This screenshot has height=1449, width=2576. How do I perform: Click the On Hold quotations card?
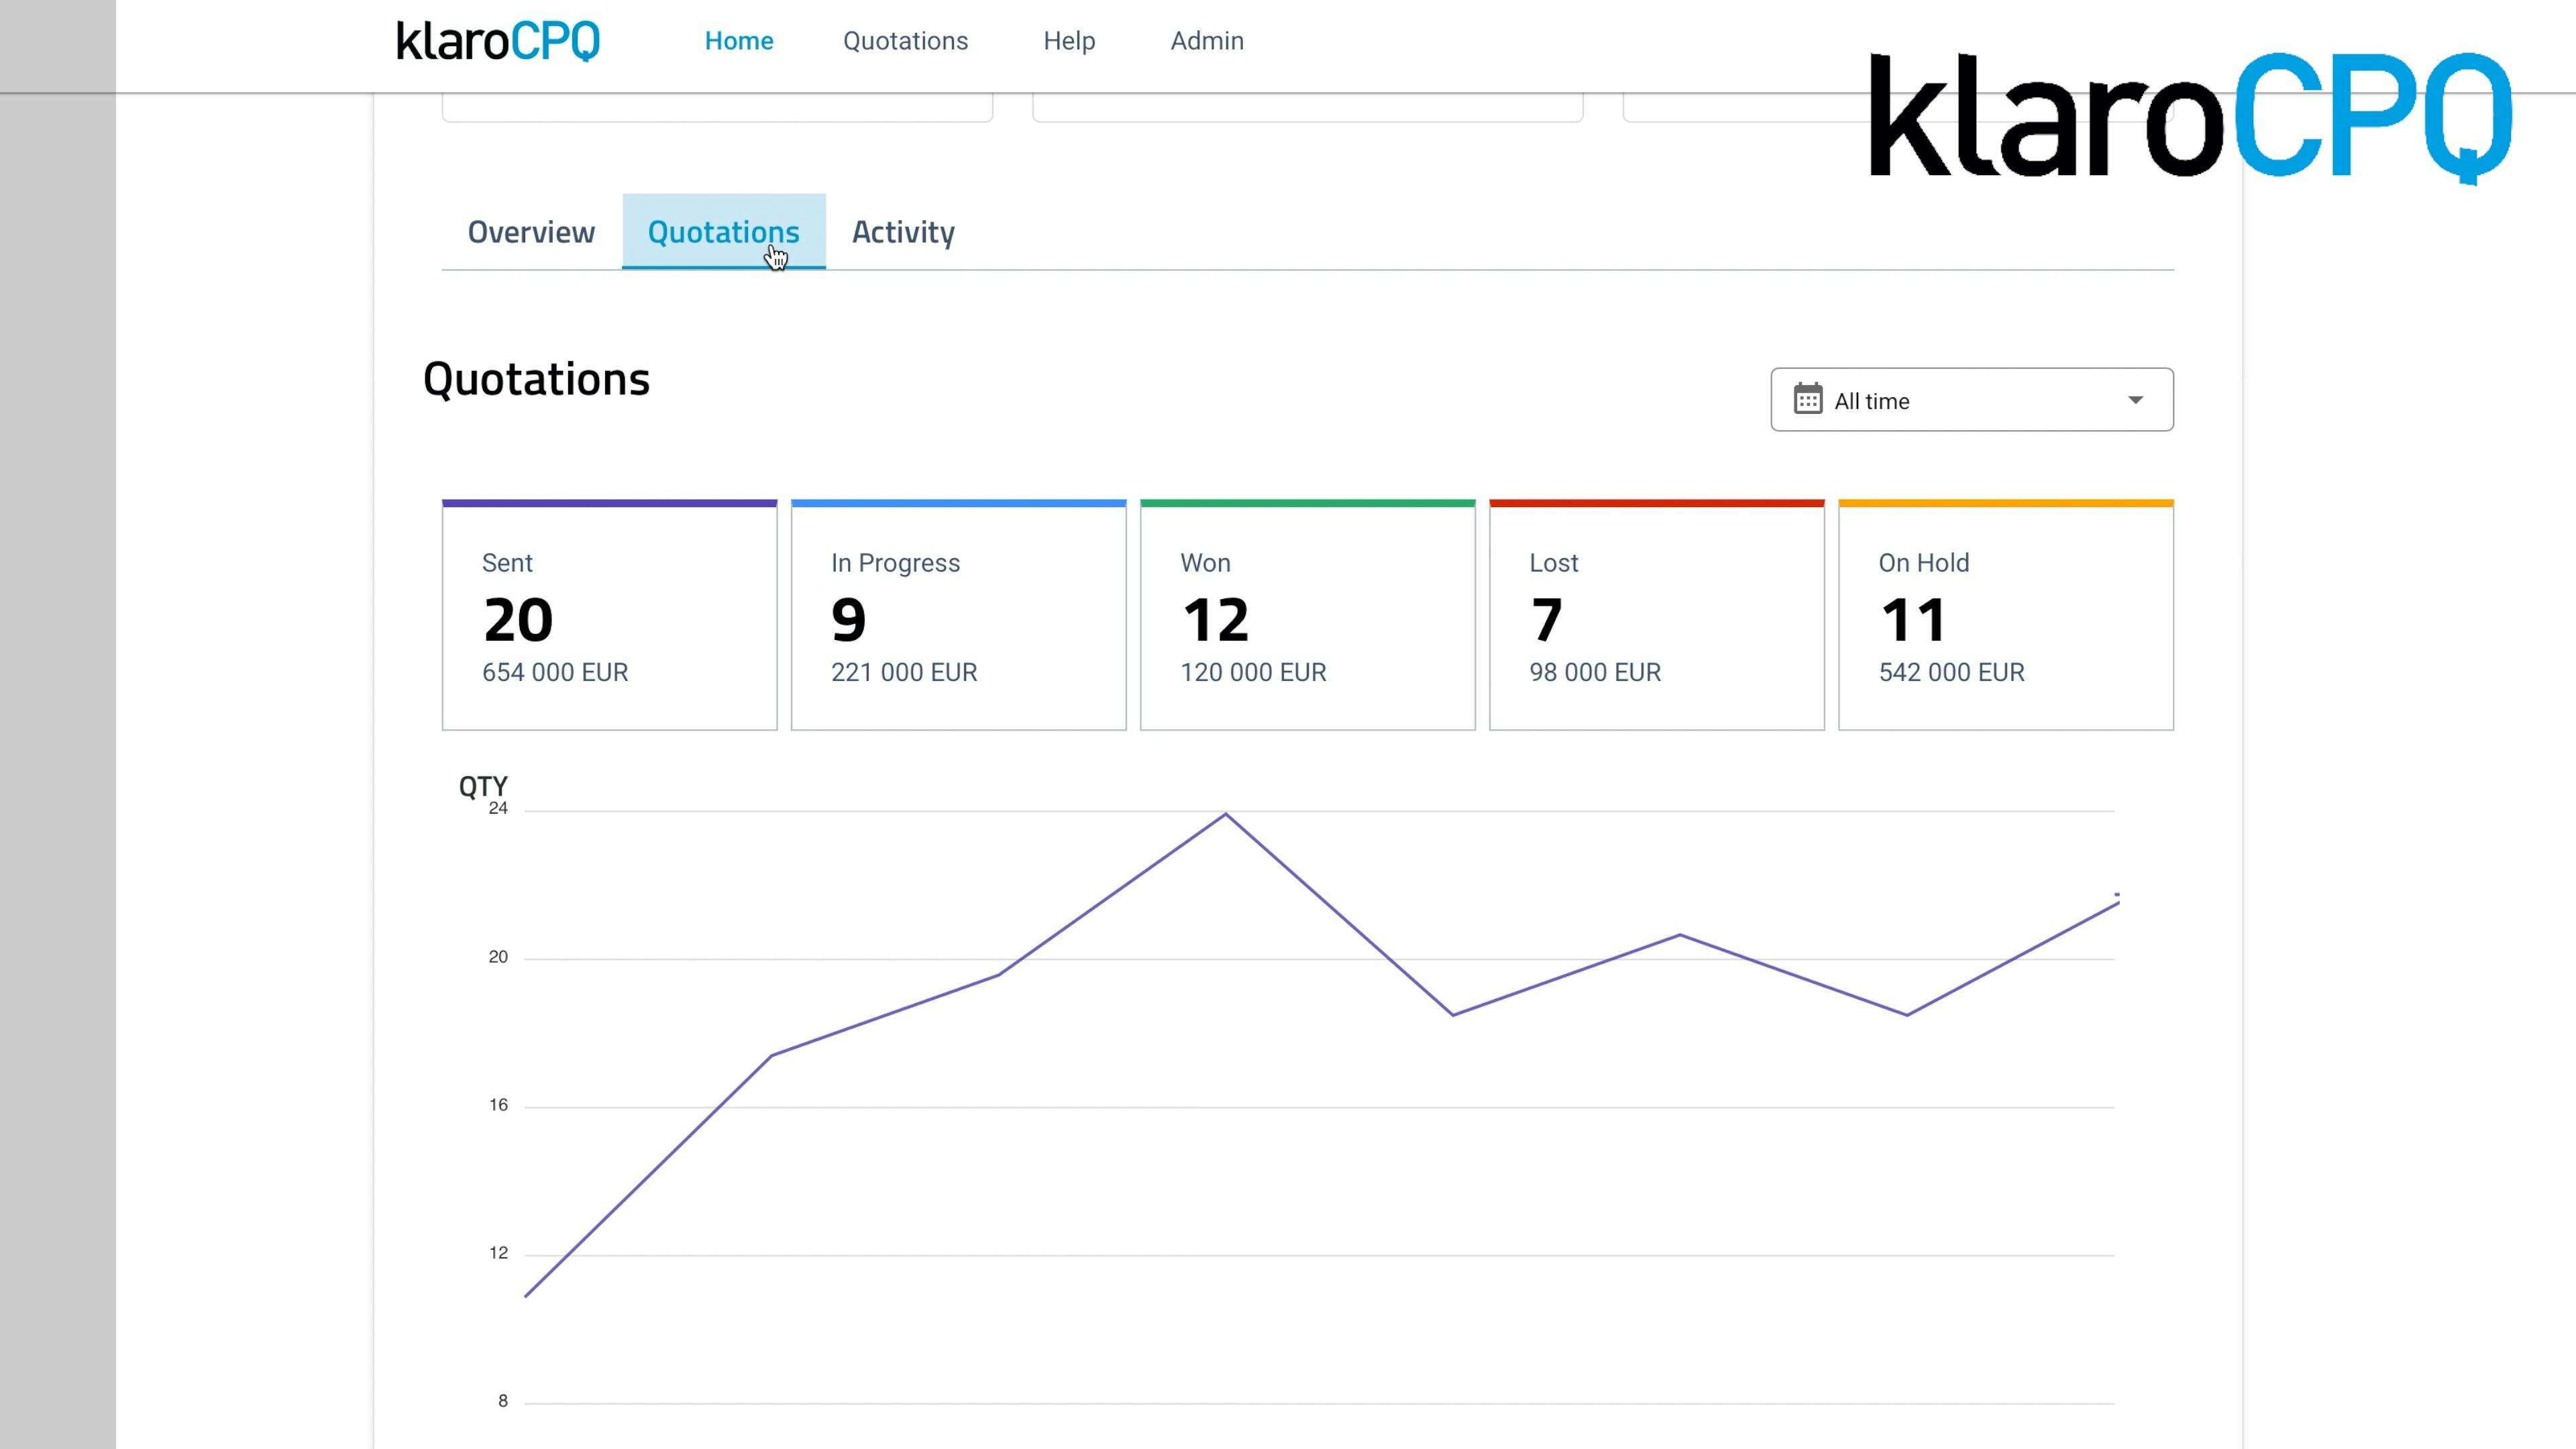coord(2005,614)
